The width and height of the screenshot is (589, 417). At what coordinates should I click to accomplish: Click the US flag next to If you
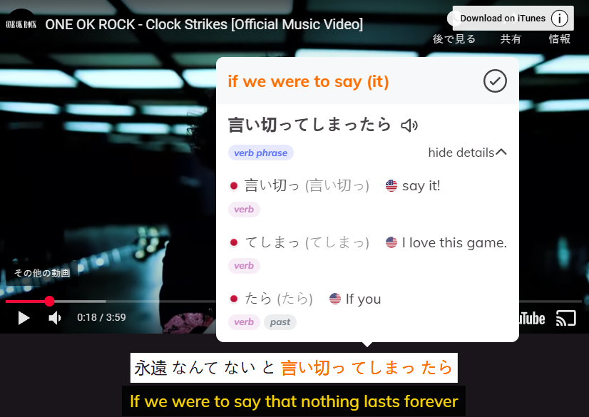[335, 299]
